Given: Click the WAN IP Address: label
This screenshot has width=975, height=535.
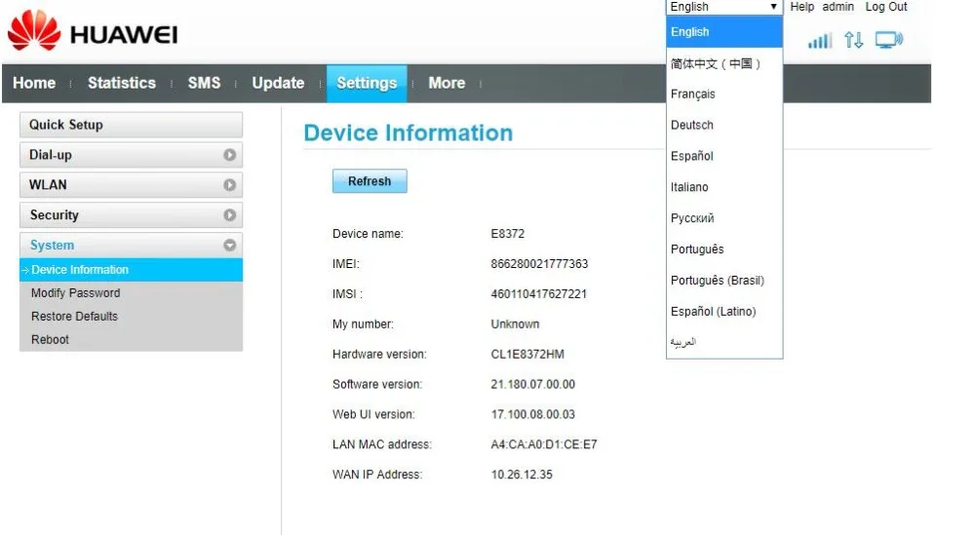Looking at the screenshot, I should (376, 475).
